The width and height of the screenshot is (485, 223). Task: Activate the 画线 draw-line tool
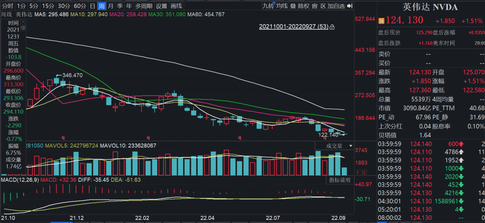click(176, 6)
